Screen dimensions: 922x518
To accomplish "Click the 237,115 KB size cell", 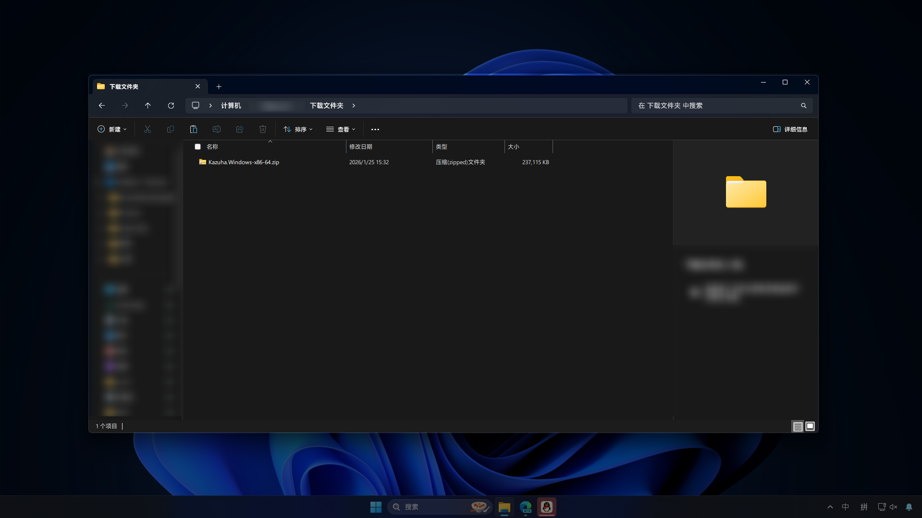I will 536,162.
